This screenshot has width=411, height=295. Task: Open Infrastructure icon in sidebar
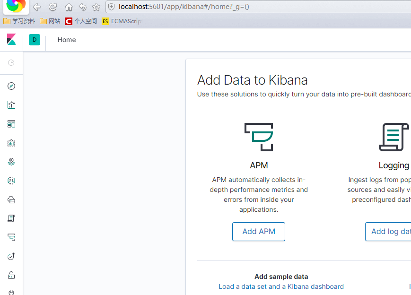11,200
